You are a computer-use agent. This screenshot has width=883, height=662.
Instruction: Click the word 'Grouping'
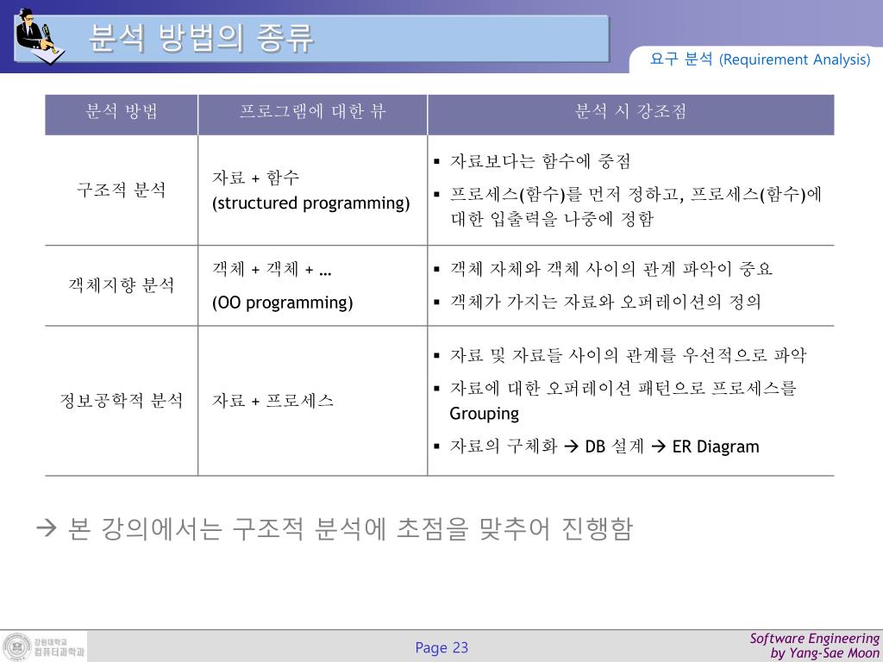pyautogui.click(x=485, y=414)
